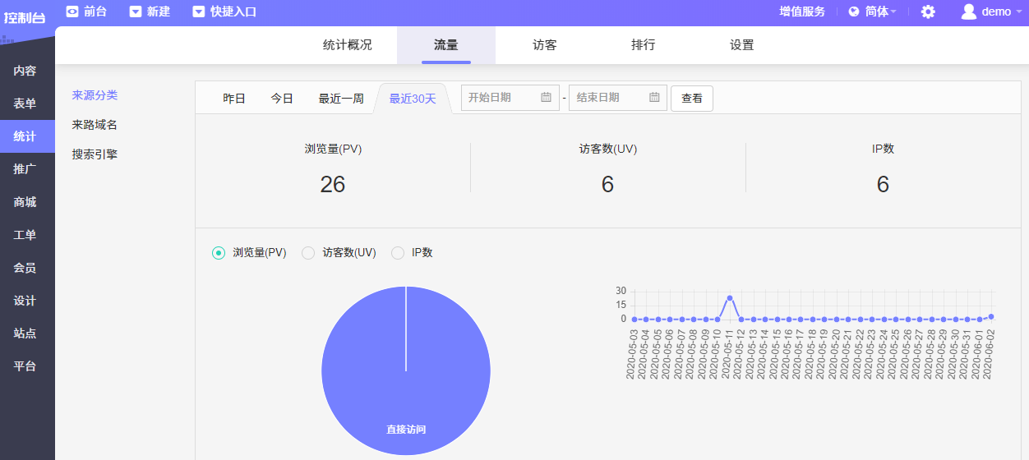Viewport: 1029px width, 460px height.
Task: Click the dropdown icon beside 新建
Action: click(136, 11)
